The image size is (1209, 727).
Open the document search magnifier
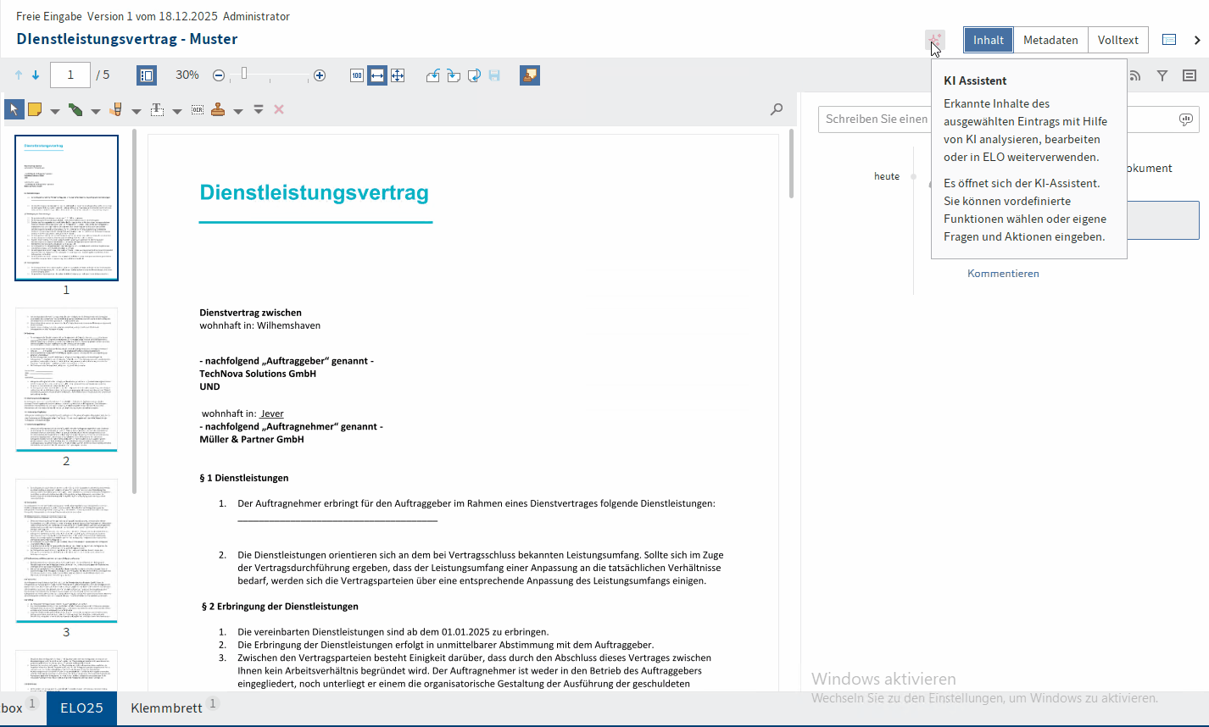point(776,109)
